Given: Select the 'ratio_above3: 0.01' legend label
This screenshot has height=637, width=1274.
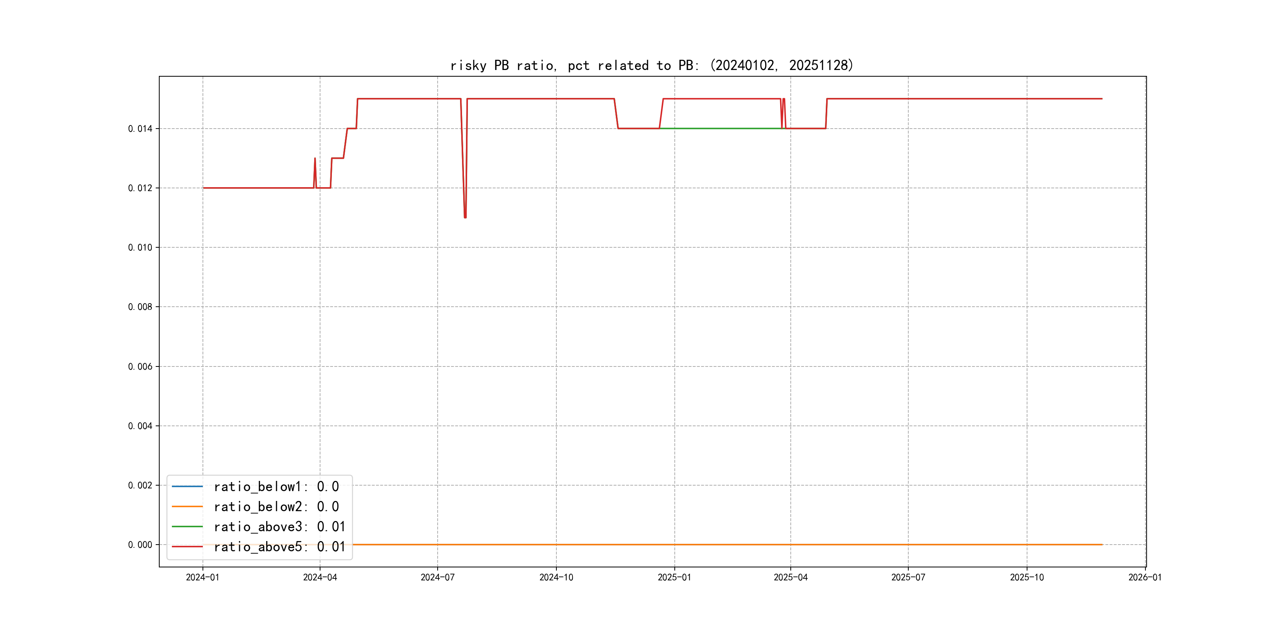Looking at the screenshot, I should 279,527.
